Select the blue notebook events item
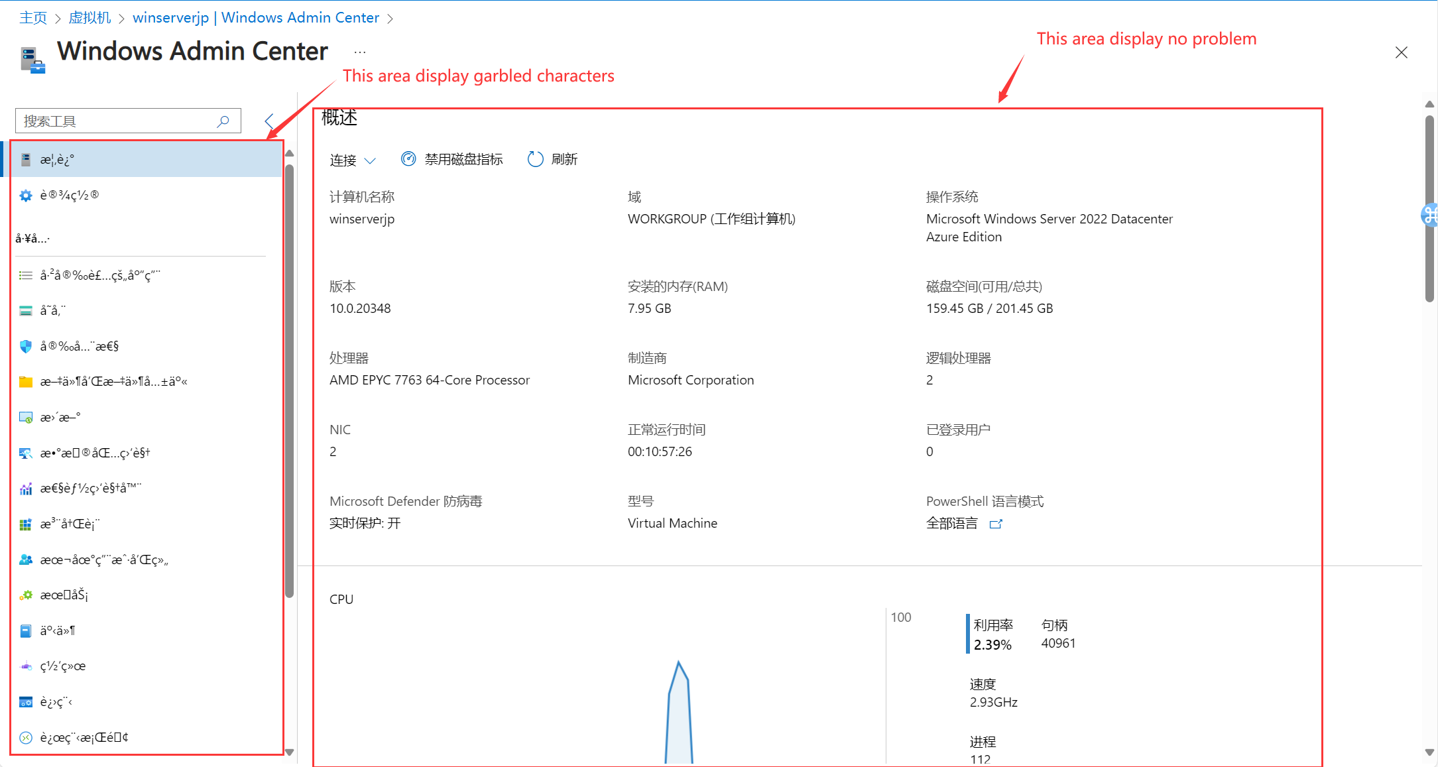 pyautogui.click(x=143, y=630)
